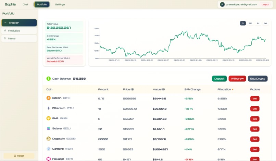Click the Bitcoin coin icon
Viewport: 276px width, 161px height.
(x=48, y=98)
